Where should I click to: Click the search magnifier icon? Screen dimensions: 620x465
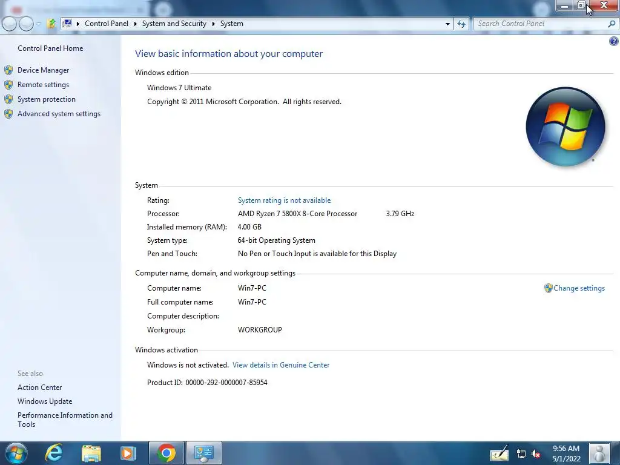pos(612,24)
